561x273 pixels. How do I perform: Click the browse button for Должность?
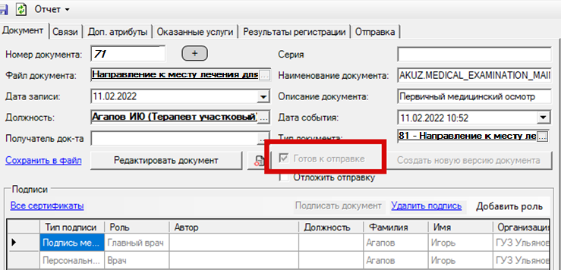pos(263,118)
